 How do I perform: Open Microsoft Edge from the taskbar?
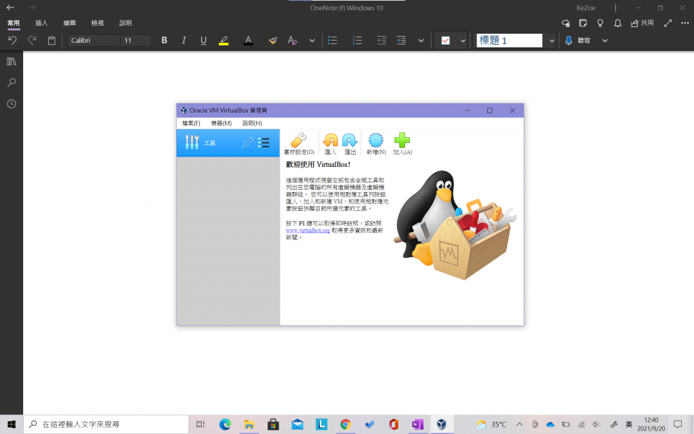(225, 425)
